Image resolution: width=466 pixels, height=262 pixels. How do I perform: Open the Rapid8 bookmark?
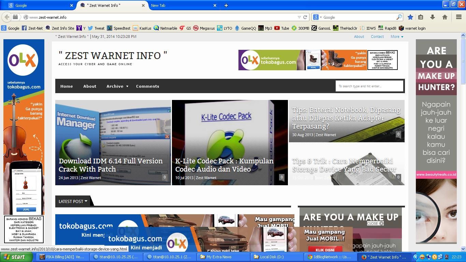click(x=387, y=28)
